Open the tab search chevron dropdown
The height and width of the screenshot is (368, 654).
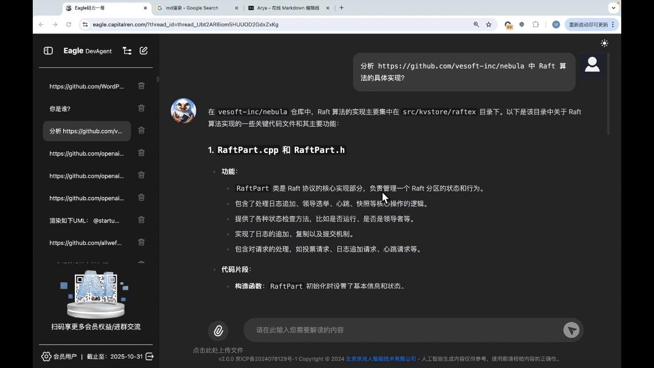pyautogui.click(x=614, y=7)
